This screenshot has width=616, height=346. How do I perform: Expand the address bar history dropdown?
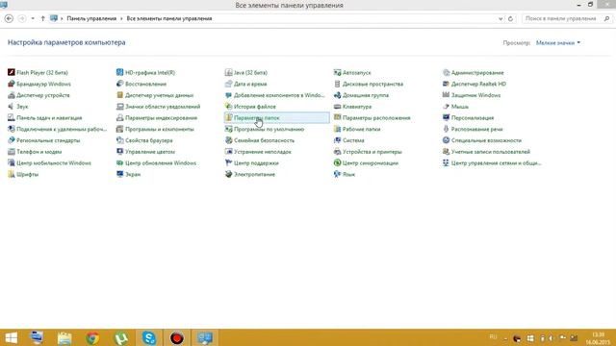point(500,19)
